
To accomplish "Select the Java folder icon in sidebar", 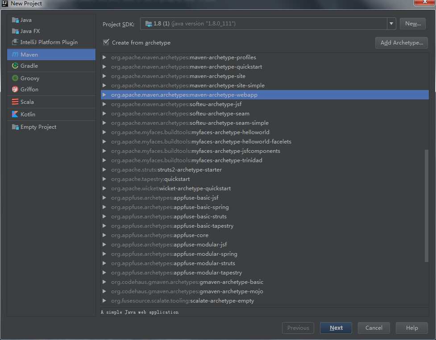I will tap(15, 20).
